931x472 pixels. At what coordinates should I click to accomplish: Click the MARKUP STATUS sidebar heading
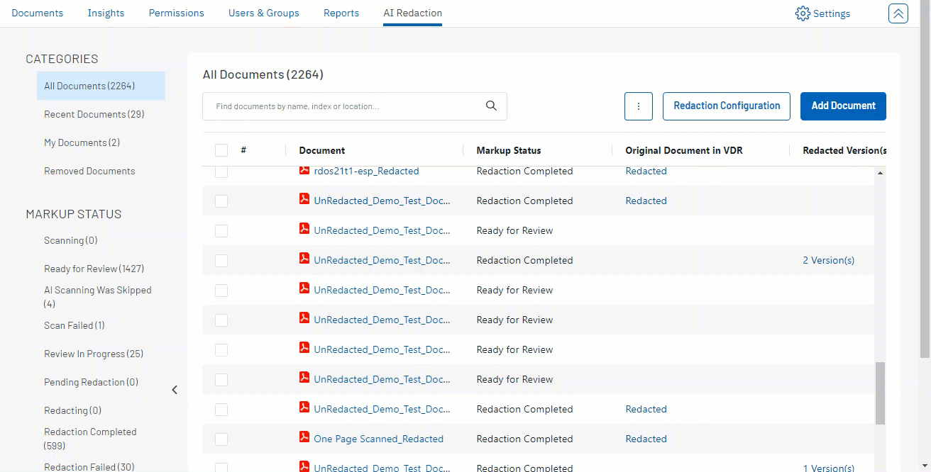tap(74, 214)
